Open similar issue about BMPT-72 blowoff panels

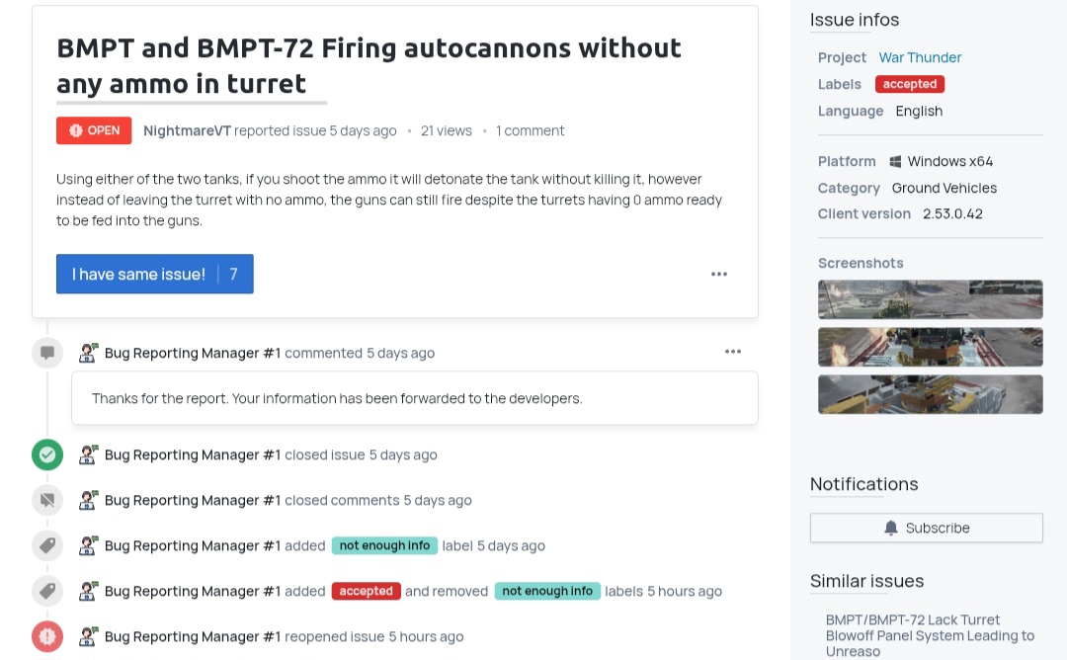tap(930, 634)
